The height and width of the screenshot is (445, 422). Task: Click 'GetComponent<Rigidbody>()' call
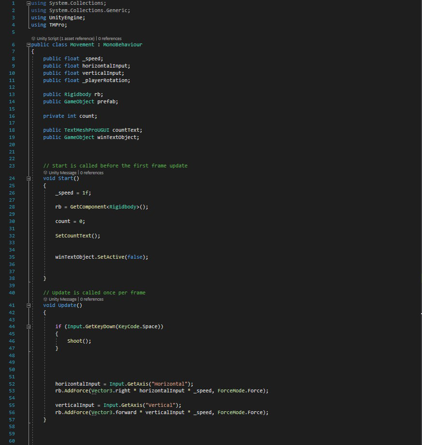[x=108, y=207]
